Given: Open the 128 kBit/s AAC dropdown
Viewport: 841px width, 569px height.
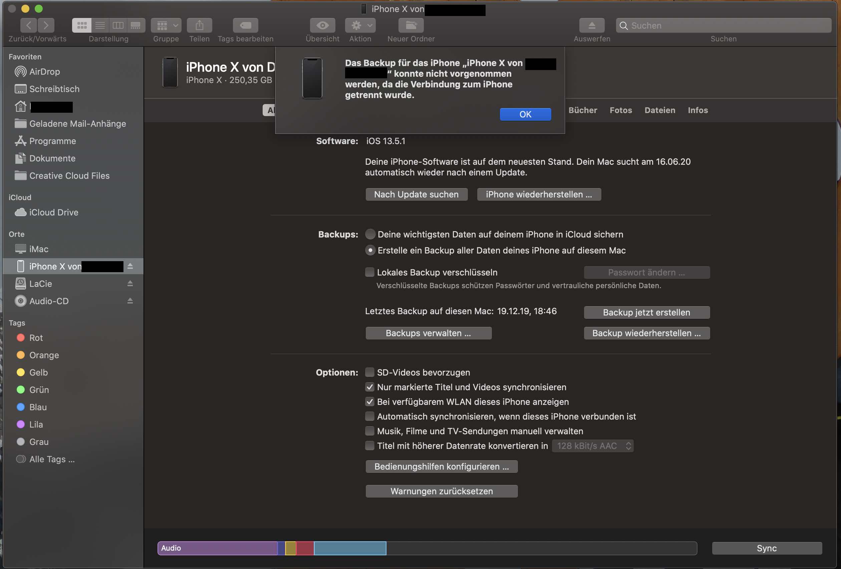Looking at the screenshot, I should pos(592,446).
